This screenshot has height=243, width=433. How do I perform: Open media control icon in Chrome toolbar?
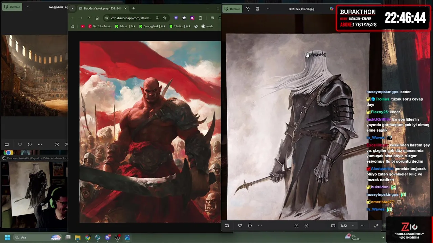coord(212,18)
